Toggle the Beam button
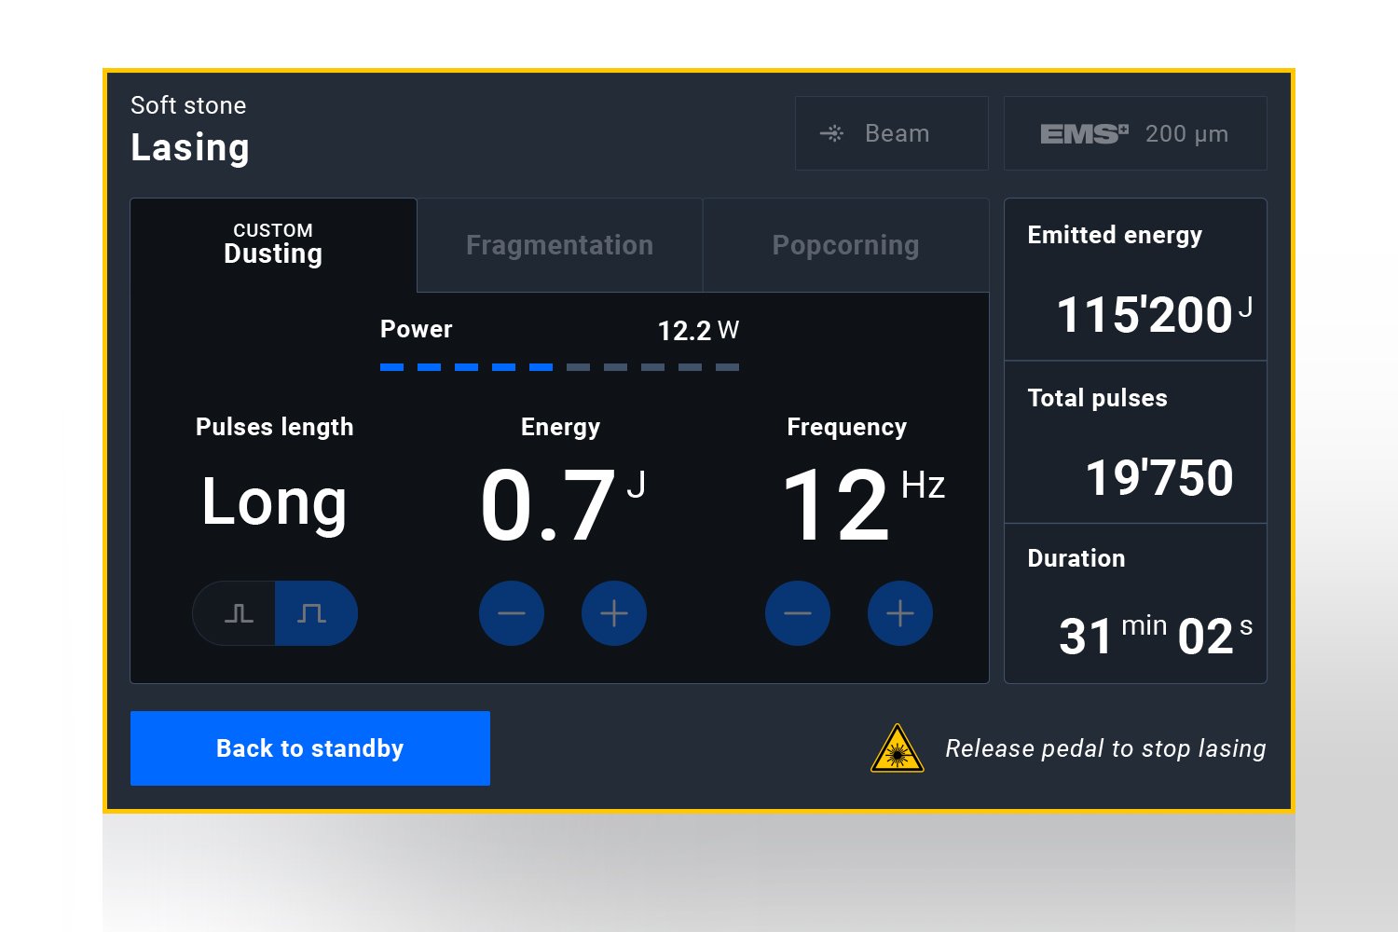The width and height of the screenshot is (1398, 932). coord(892,133)
